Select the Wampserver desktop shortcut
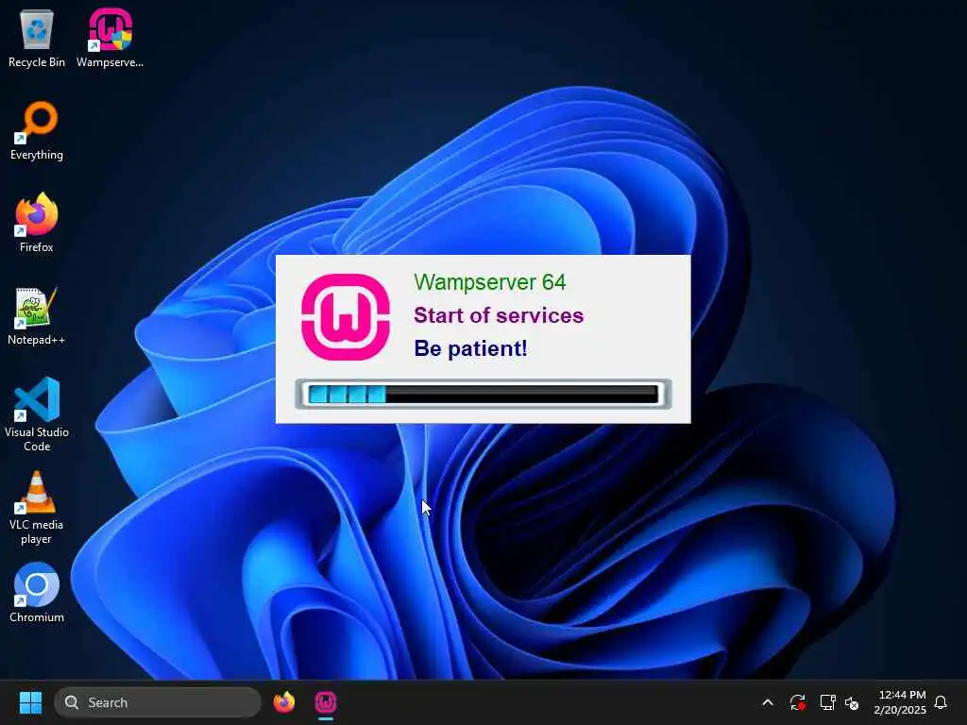967x725 pixels. coord(110,38)
